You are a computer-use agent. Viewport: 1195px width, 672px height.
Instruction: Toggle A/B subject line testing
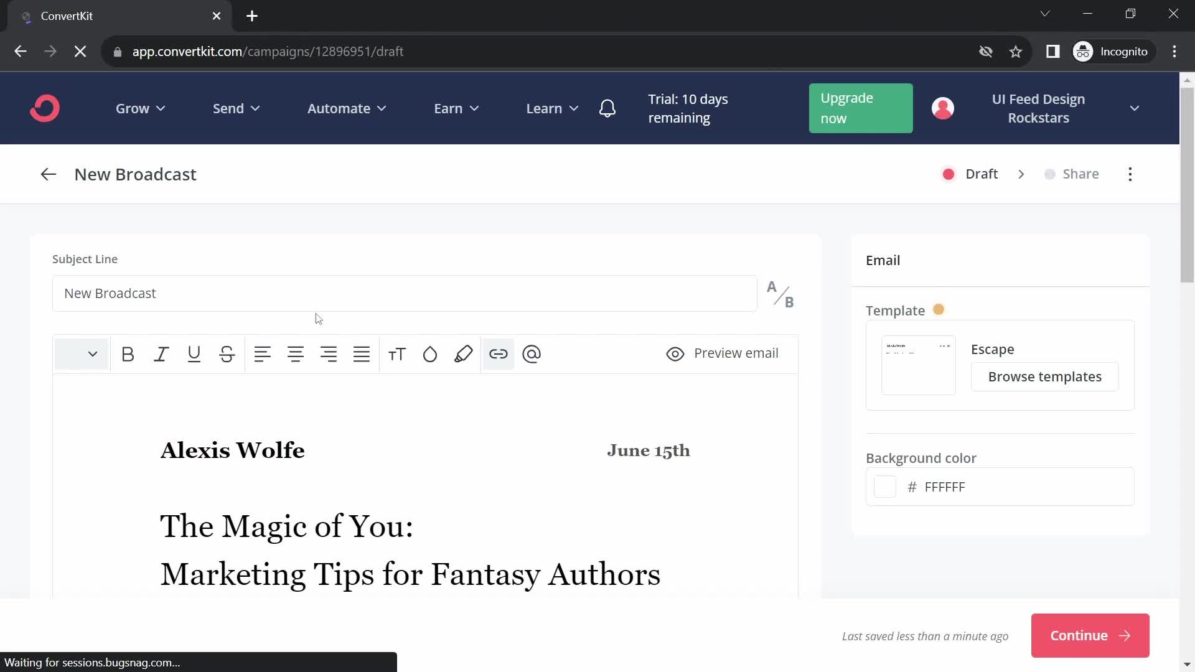pos(779,294)
